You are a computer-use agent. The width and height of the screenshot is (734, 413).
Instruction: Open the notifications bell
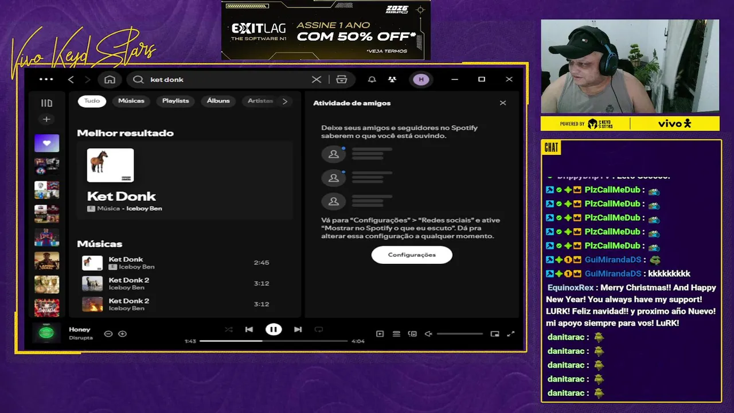coord(372,80)
